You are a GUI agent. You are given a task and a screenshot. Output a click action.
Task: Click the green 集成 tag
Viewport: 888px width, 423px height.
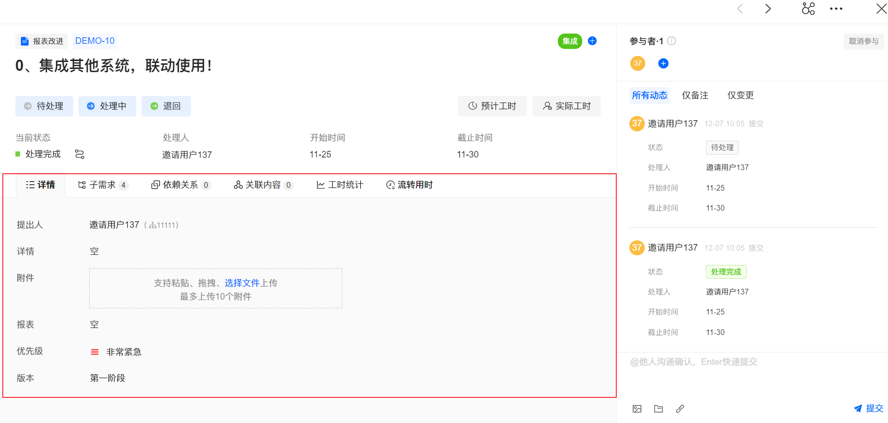click(570, 41)
